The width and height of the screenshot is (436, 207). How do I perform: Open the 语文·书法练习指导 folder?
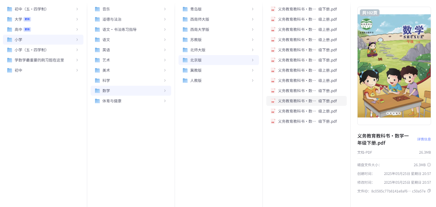point(119,29)
